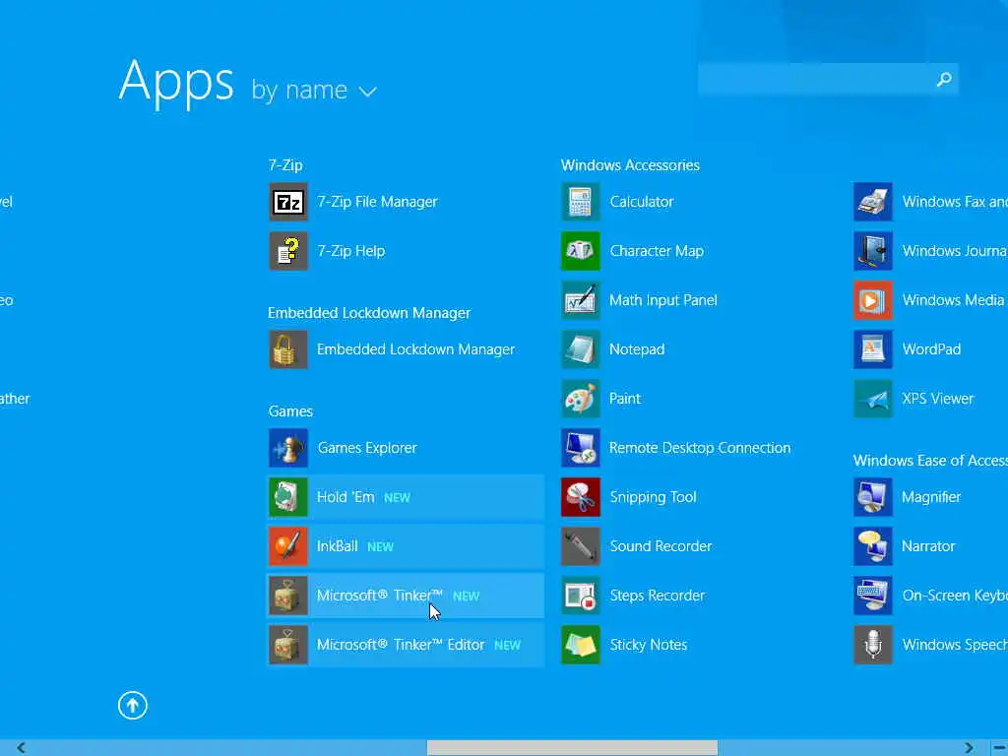Click 'Remote Desktop Connection' label text
The height and width of the screenshot is (756, 1008).
(x=700, y=448)
